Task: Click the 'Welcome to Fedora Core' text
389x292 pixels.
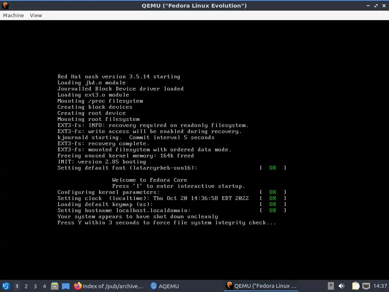Action: tap(150, 180)
